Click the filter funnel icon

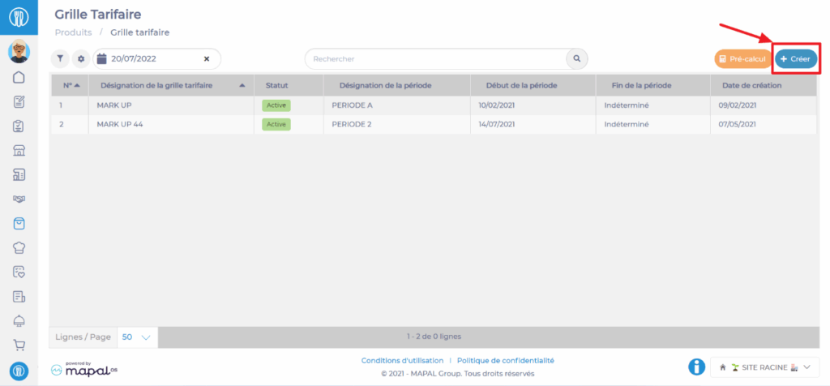(x=60, y=59)
